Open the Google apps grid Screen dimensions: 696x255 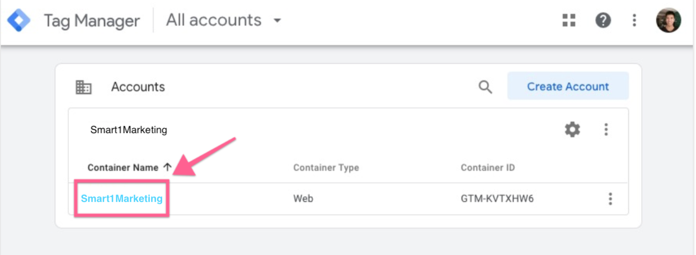point(569,21)
